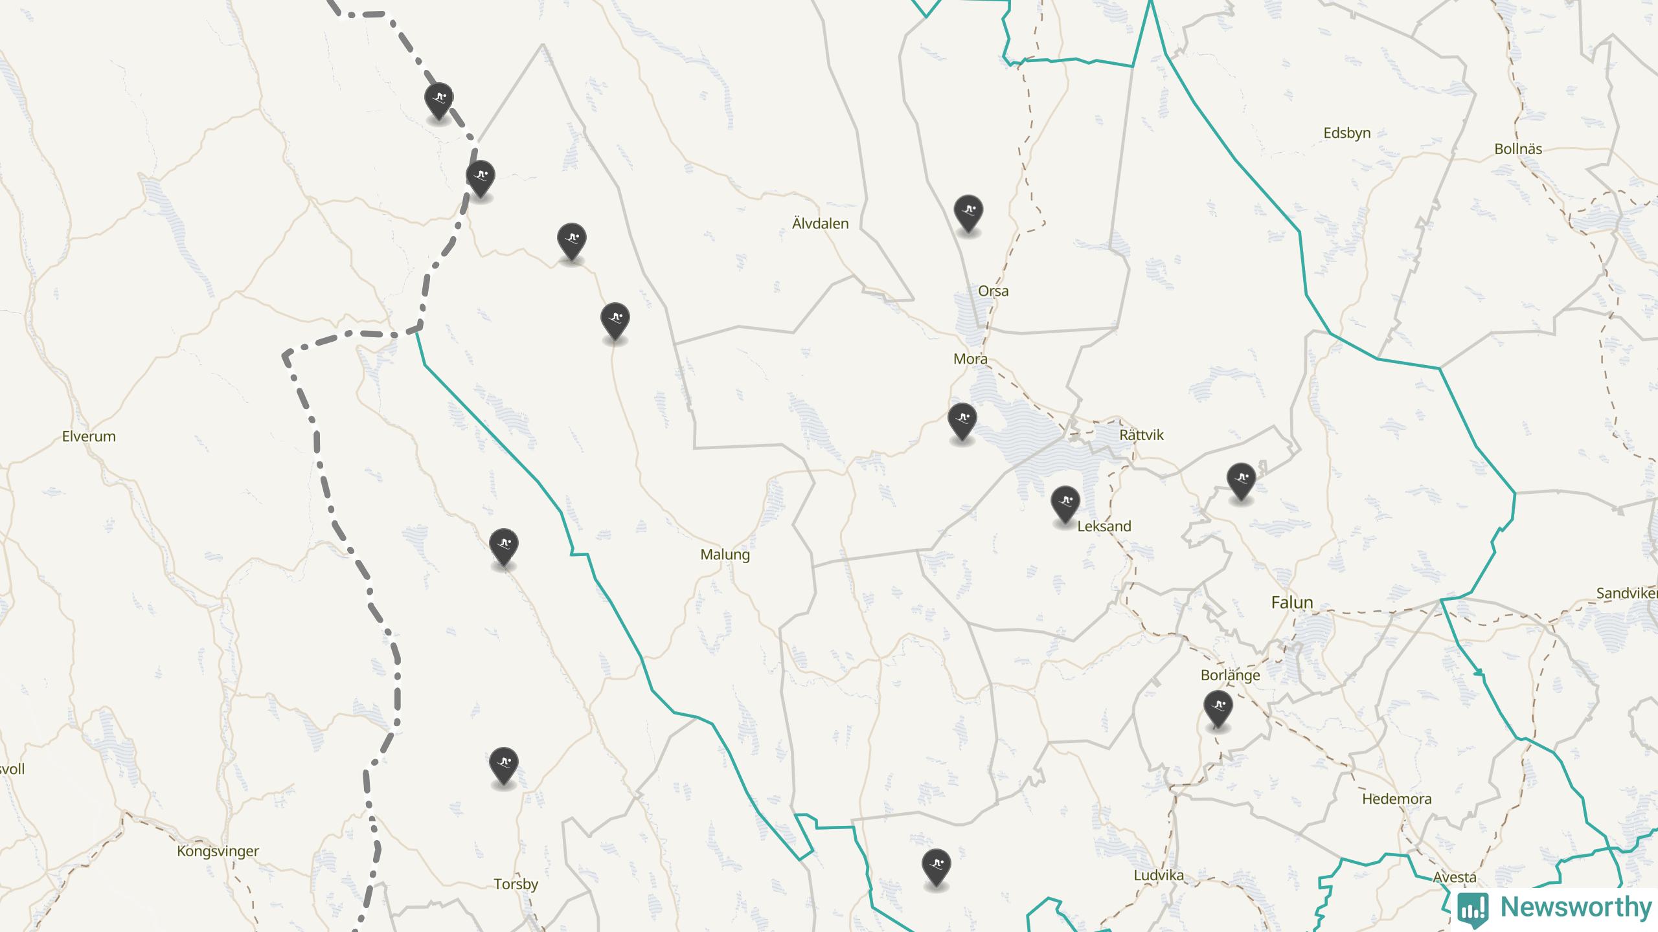Select the ski marker just south of Mora
The image size is (1658, 932).
click(962, 421)
